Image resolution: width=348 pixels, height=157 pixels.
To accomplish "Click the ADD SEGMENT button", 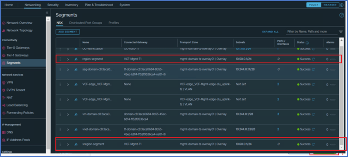I will click(x=68, y=32).
